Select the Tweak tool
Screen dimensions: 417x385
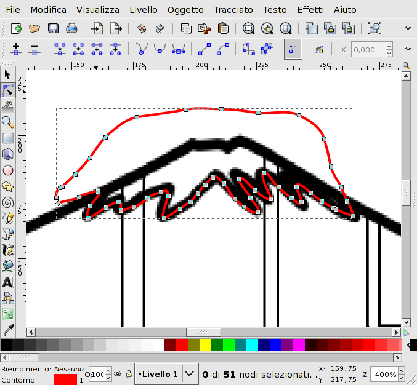coord(8,107)
